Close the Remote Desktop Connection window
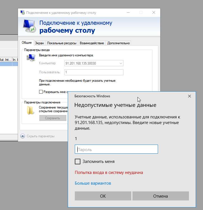This screenshot has height=210, width=203. (154, 12)
